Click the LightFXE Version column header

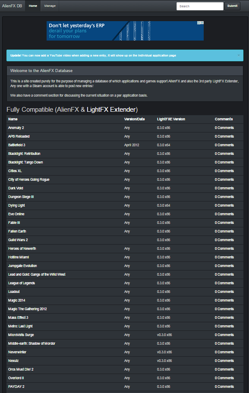tap(171, 119)
